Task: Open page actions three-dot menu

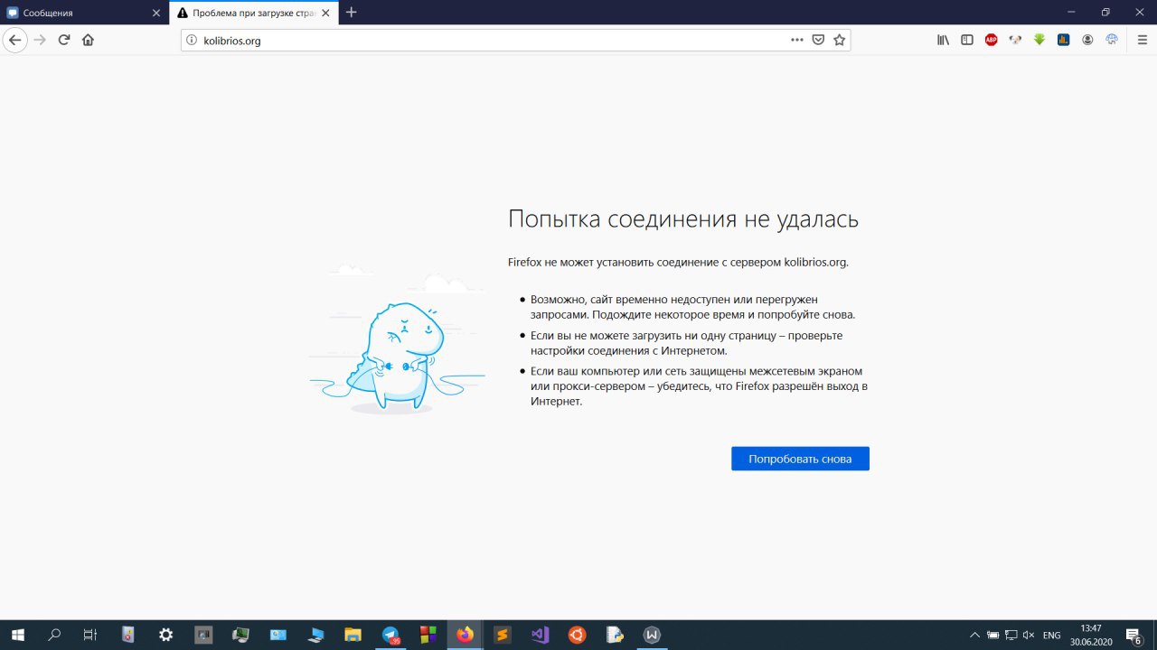Action: (x=796, y=40)
